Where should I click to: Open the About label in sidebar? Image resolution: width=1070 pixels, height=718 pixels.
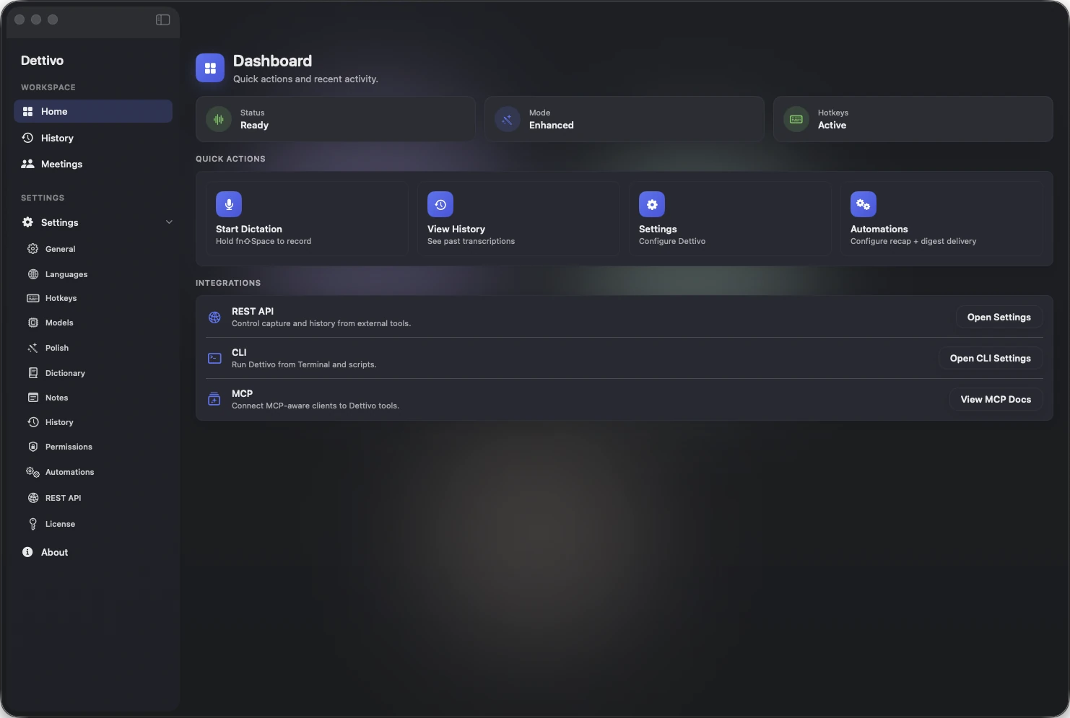point(54,552)
